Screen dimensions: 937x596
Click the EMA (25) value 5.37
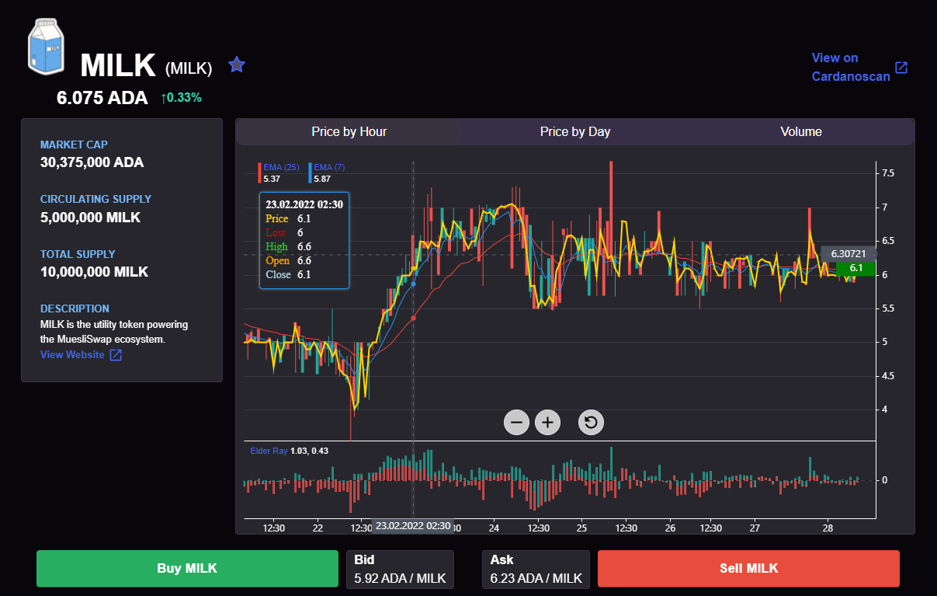(x=271, y=179)
